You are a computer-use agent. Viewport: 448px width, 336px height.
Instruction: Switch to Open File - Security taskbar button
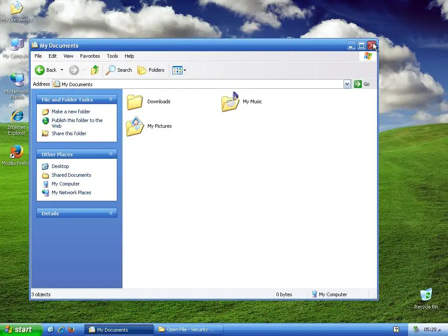click(189, 330)
